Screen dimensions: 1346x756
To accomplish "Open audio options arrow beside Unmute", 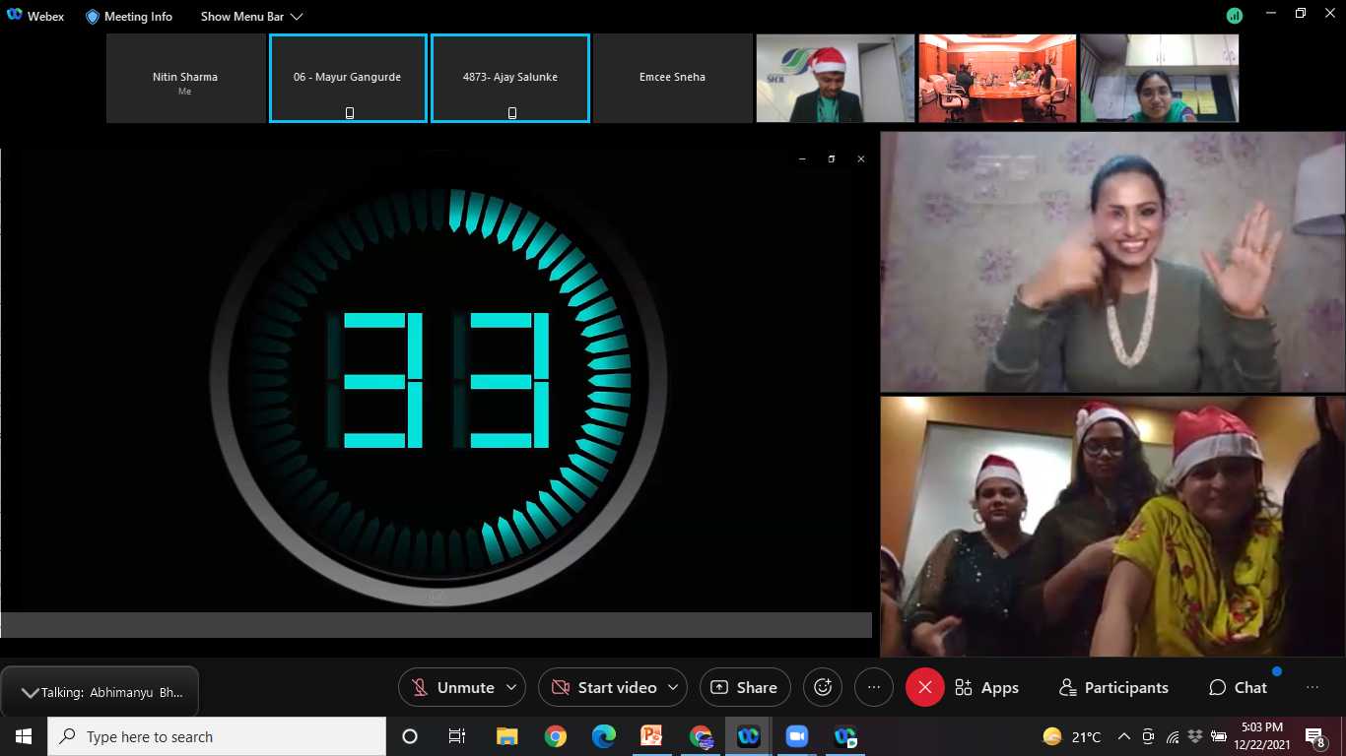I will [511, 687].
